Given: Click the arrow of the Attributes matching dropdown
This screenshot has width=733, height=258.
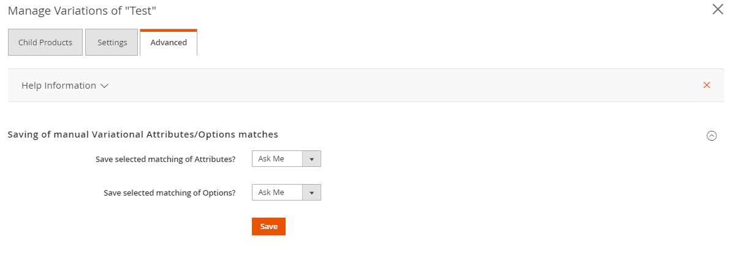Looking at the screenshot, I should click(311, 159).
